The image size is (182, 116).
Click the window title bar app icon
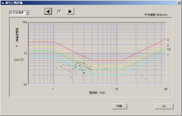(x=3, y=3)
